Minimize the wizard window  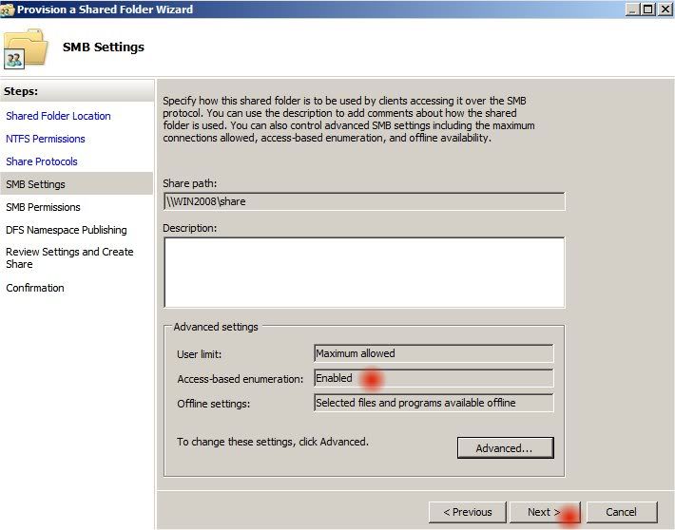tap(632, 9)
